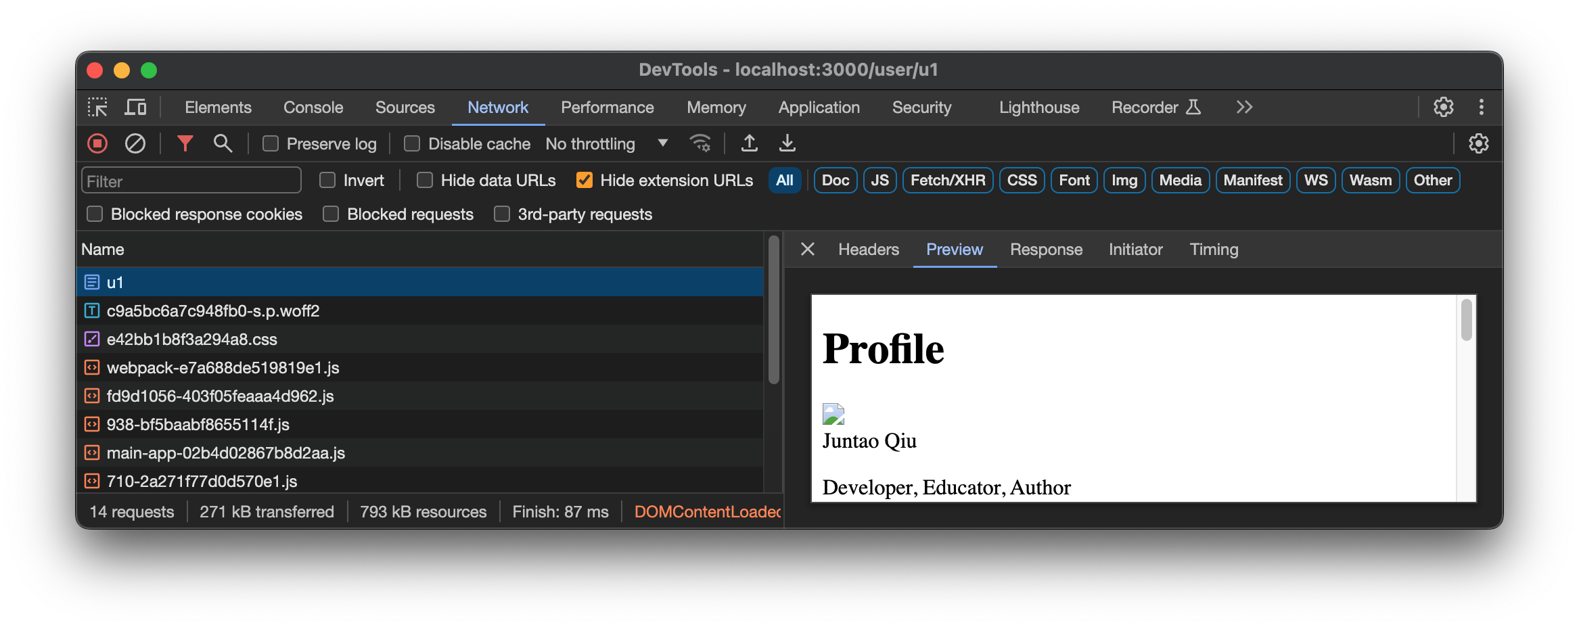This screenshot has width=1579, height=629.
Task: Open the Response tab
Action: tap(1046, 250)
